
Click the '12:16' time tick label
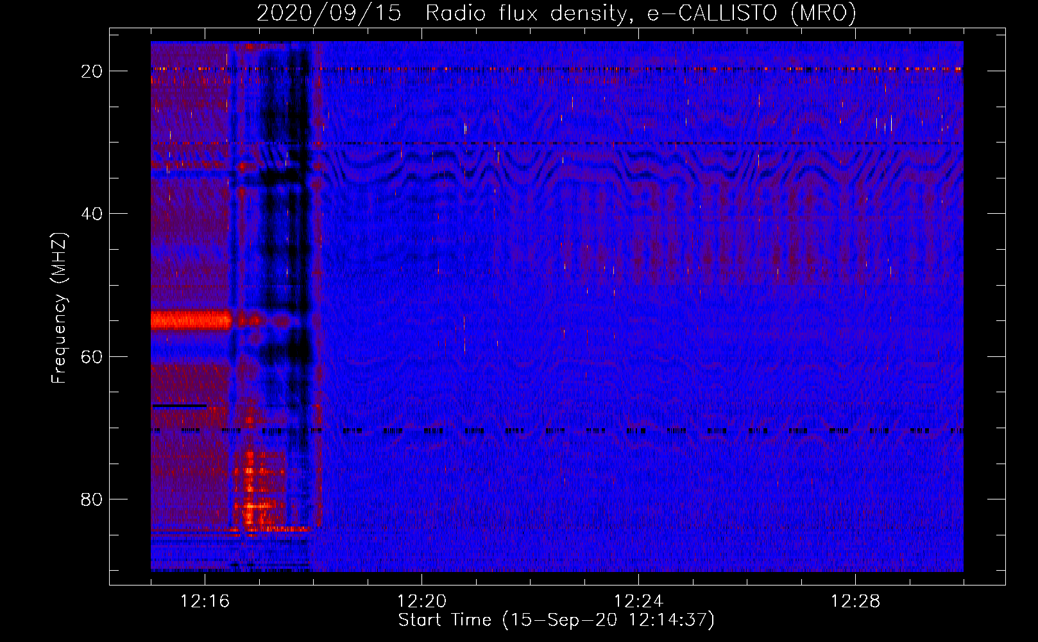tap(205, 602)
